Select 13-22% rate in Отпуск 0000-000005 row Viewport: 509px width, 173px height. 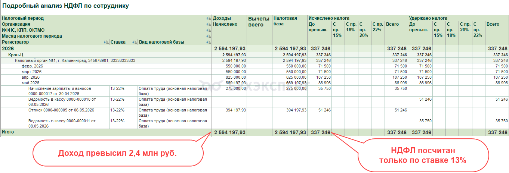pyautogui.click(x=117, y=110)
